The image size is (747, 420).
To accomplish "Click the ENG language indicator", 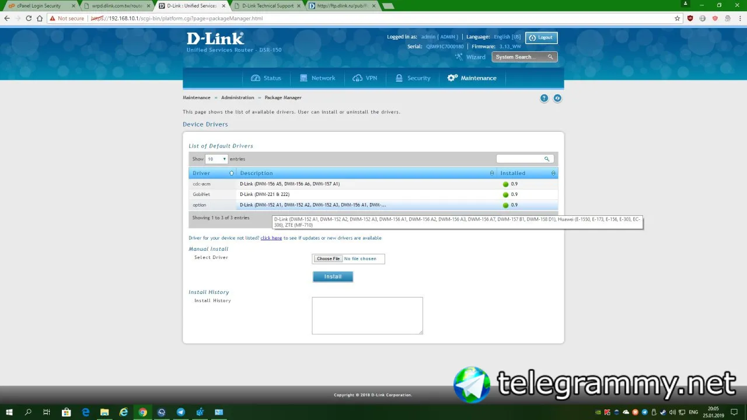I will [693, 412].
